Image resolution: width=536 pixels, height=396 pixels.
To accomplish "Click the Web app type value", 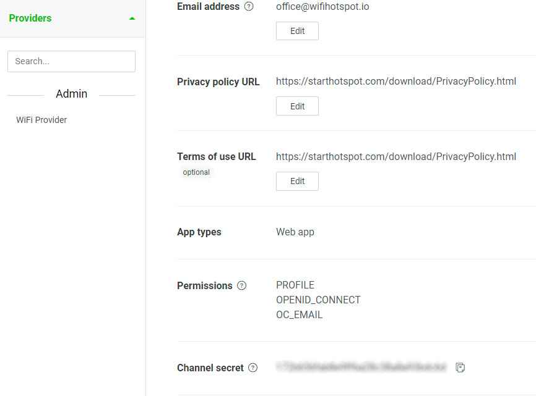I will 295,232.
